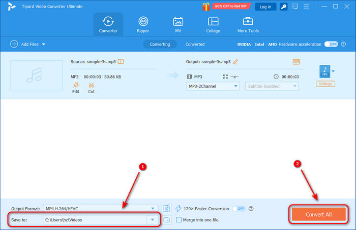Image resolution: width=356 pixels, height=230 pixels.
Task: Toggle the 120× Faster Conversion switch
Action: [239, 209]
